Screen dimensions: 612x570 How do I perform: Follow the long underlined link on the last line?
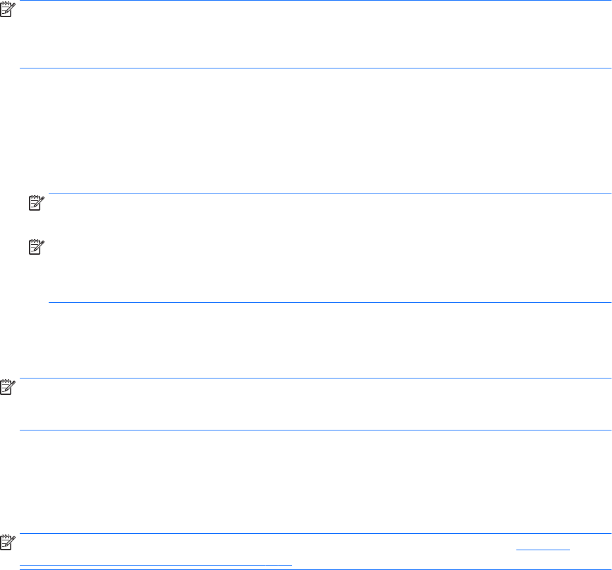155,563
